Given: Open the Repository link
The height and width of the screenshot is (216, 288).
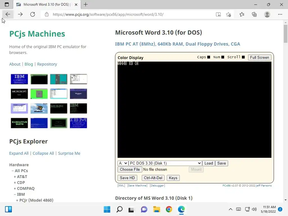Looking at the screenshot, I should (47, 64).
